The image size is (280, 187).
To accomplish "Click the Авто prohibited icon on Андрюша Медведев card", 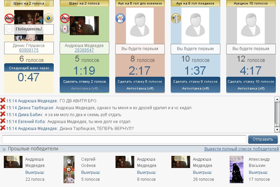I will click(65, 18).
